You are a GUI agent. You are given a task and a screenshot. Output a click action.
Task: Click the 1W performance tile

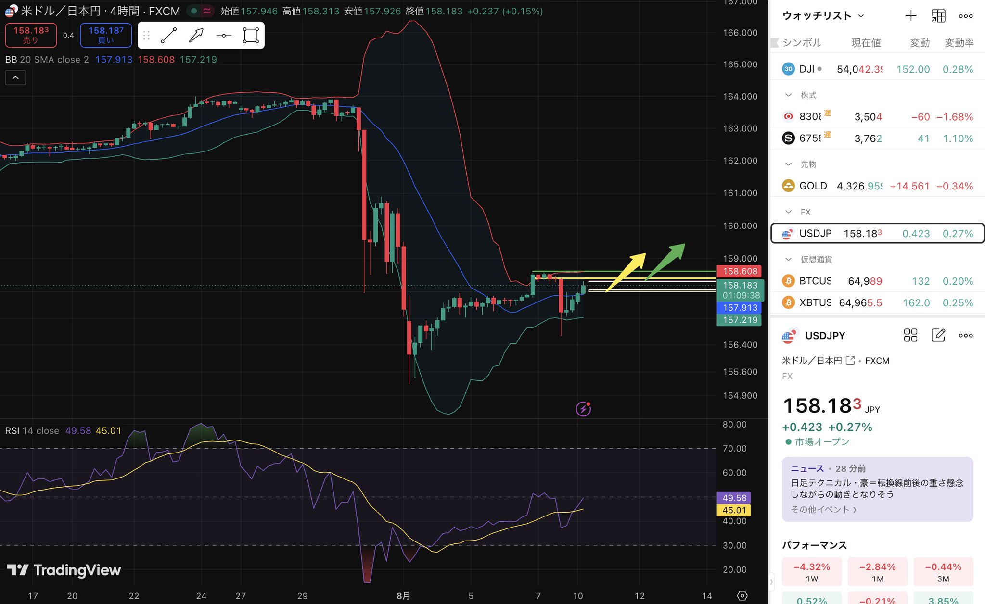[x=812, y=572]
